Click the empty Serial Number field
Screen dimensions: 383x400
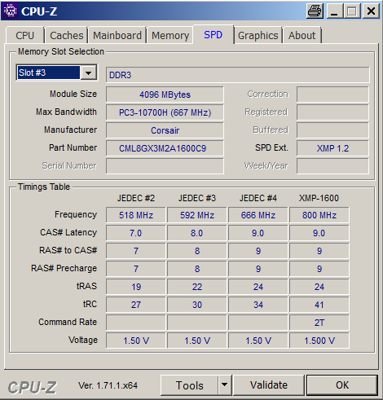165,166
